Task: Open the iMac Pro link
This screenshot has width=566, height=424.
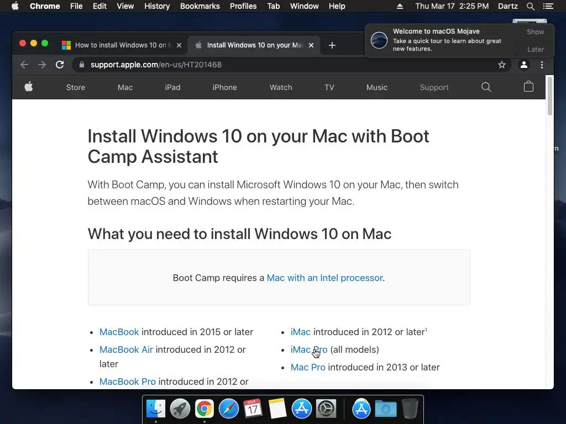Action: tap(309, 349)
